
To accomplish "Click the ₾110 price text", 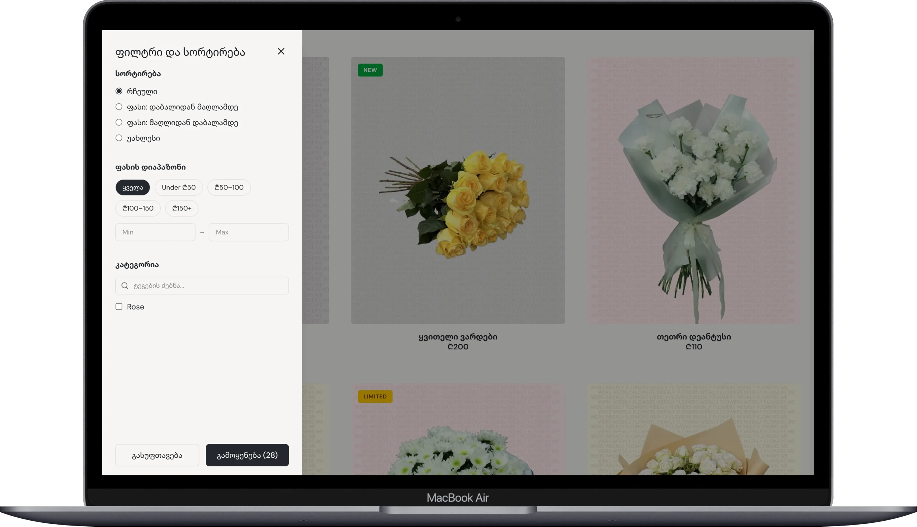I will [694, 347].
